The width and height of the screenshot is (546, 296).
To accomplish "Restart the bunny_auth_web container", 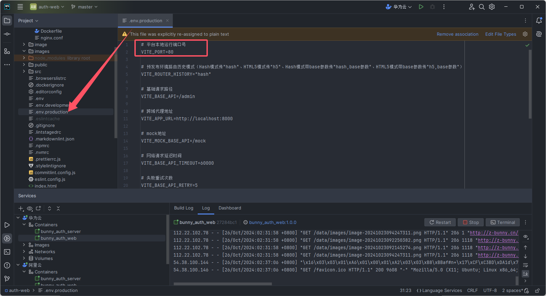I will click(x=440, y=222).
